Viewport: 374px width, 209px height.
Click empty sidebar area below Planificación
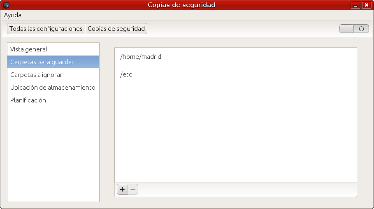(x=53, y=152)
